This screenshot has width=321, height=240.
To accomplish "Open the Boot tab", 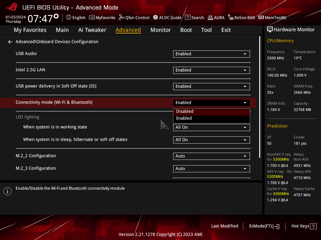I will pyautogui.click(x=186, y=30).
